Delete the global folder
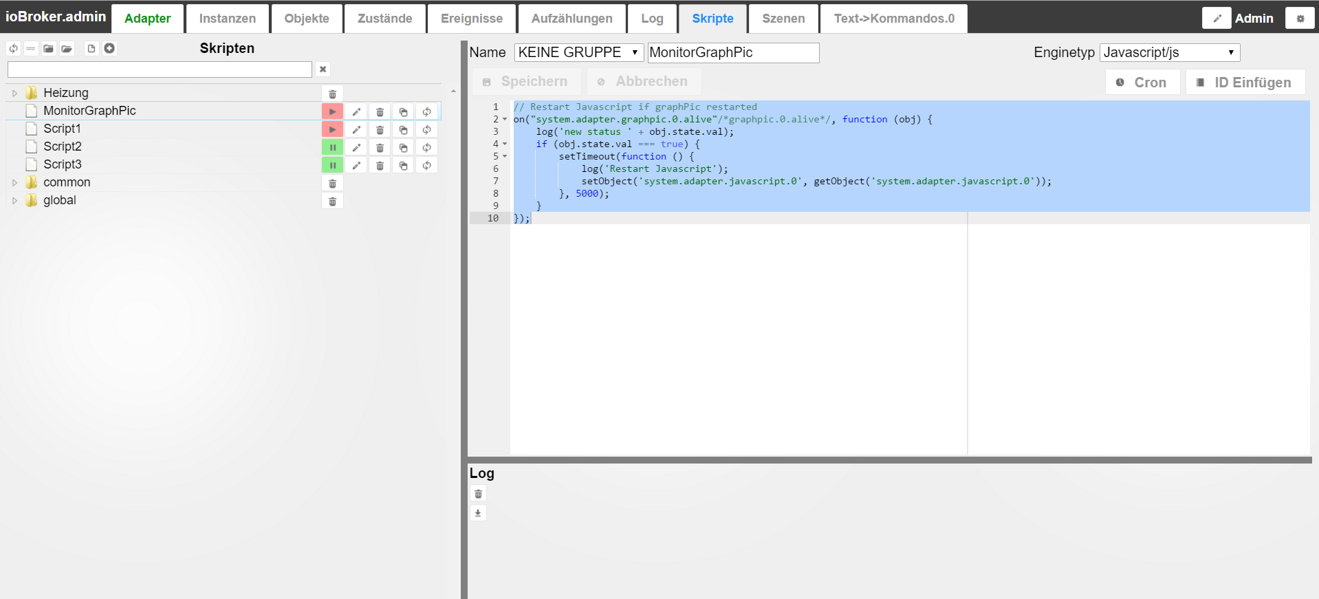The height and width of the screenshot is (599, 1319). point(332,202)
